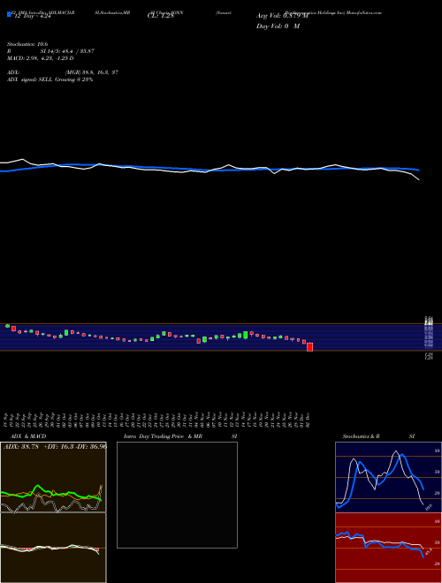This screenshot has height=583, width=442.
Task: Click the 'MACD: 2.98, 4.23, -1.25 D' line
Action: pyautogui.click(x=40, y=58)
